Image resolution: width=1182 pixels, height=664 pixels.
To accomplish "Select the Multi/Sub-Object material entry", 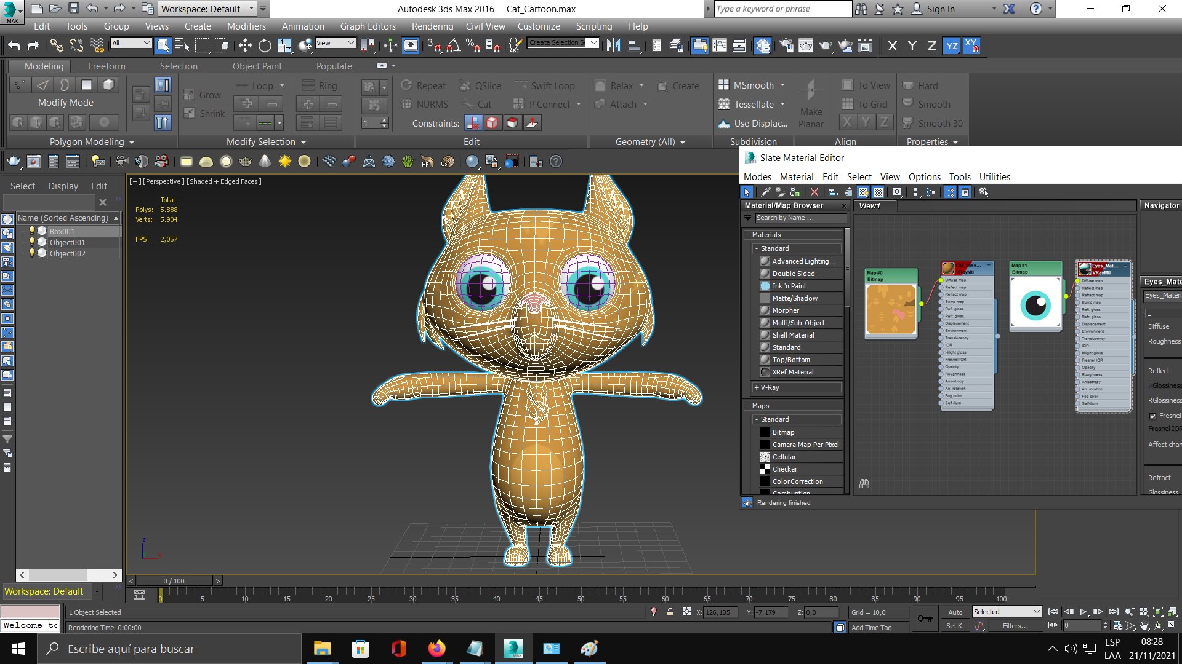I will [800, 323].
